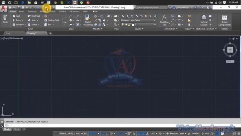Click the Undo arrow in quick access toolbar
Image resolution: width=241 pixels, height=136 pixels.
[x=27, y=8]
